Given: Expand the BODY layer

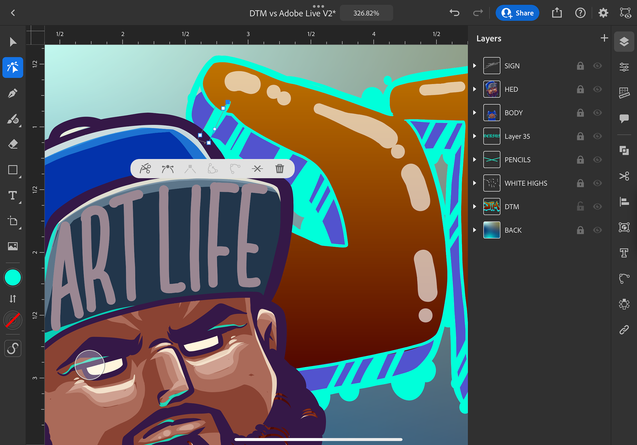Looking at the screenshot, I should click(x=475, y=113).
